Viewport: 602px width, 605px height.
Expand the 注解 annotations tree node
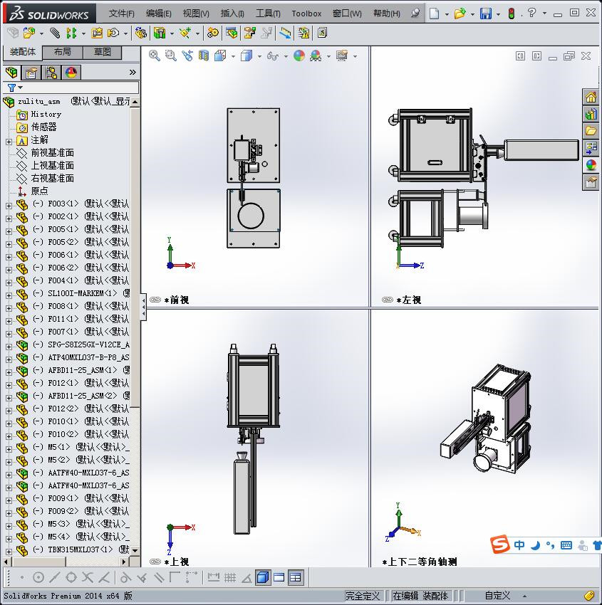click(x=9, y=142)
